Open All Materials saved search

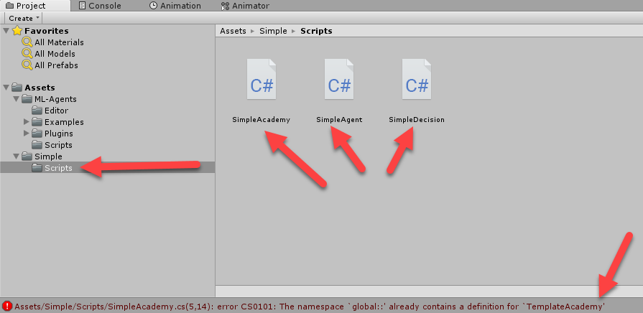[53, 42]
